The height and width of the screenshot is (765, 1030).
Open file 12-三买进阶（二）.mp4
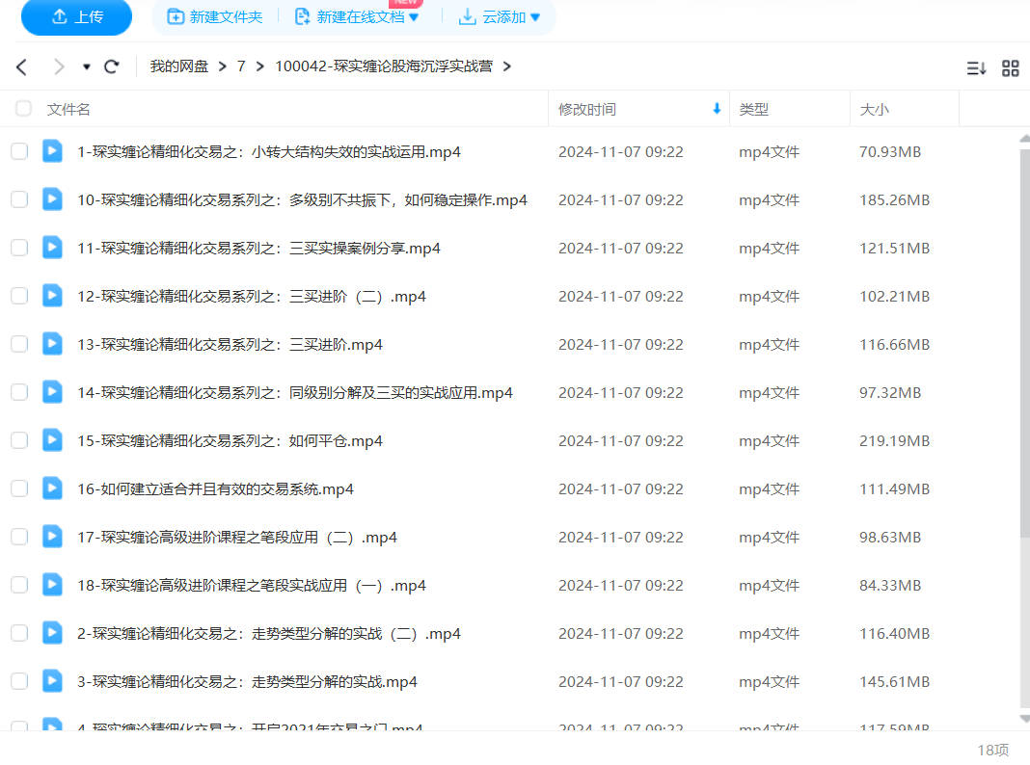(252, 296)
